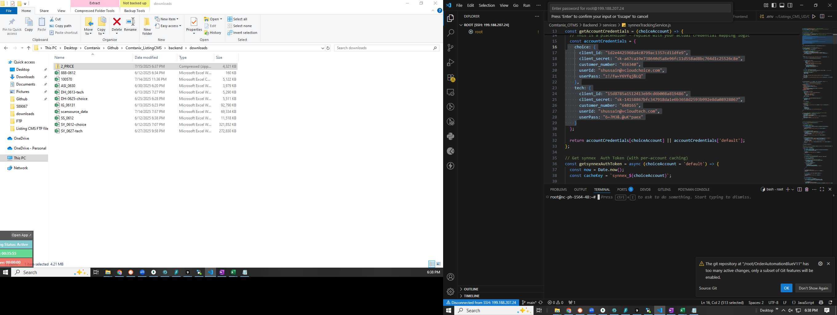Viewport: 837px width, 315px height.
Task: Switch File Explorer to details view toggle
Action: point(432,264)
